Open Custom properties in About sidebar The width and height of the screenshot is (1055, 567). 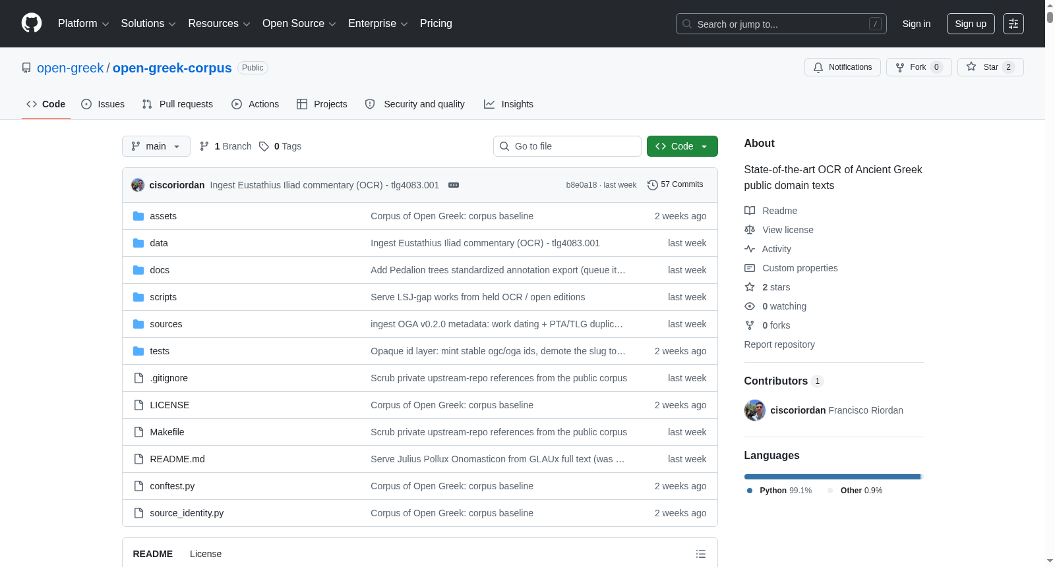coord(791,268)
